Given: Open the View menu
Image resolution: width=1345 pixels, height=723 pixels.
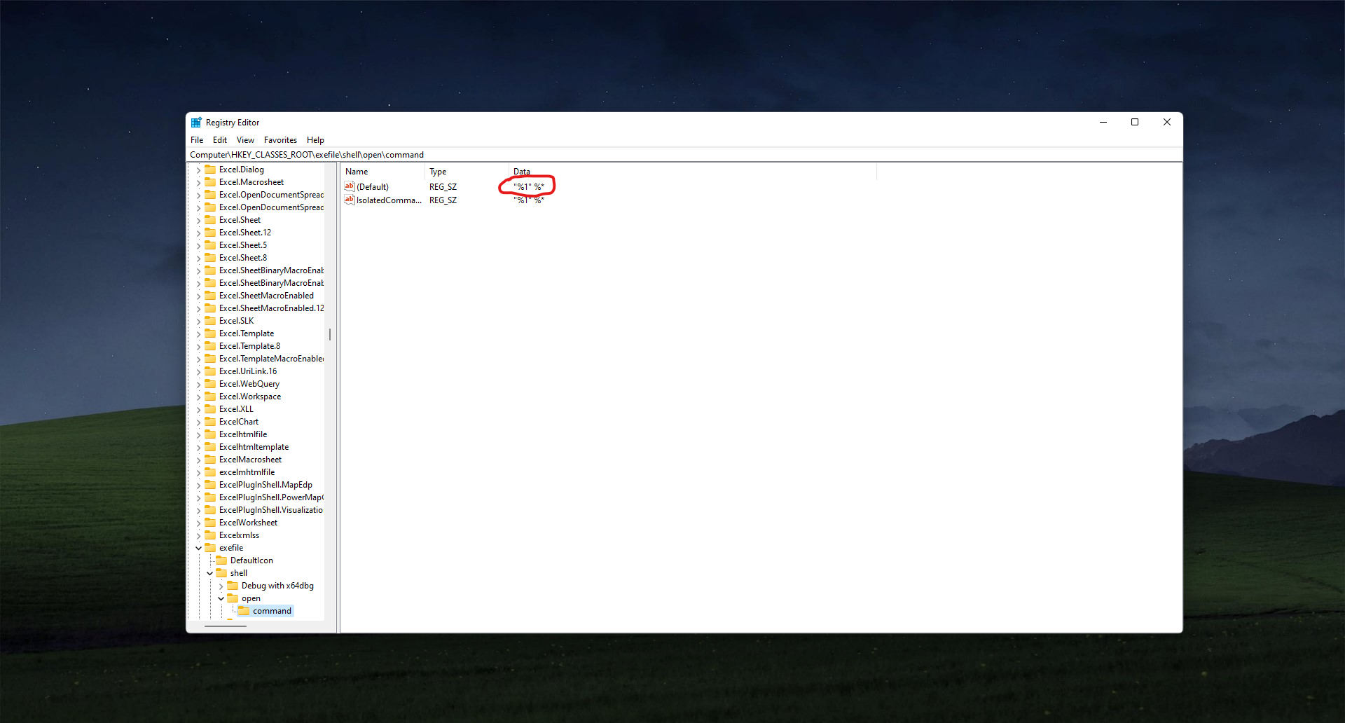Looking at the screenshot, I should point(245,140).
